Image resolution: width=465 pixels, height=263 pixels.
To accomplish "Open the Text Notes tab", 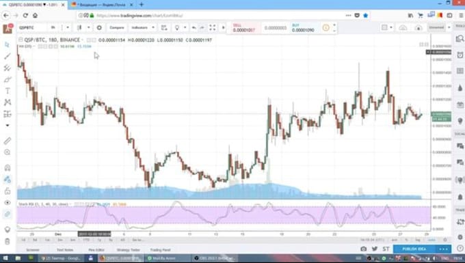I will 65,250.
